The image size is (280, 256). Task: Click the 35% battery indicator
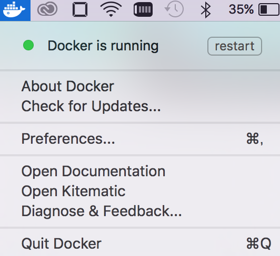[x=254, y=9]
